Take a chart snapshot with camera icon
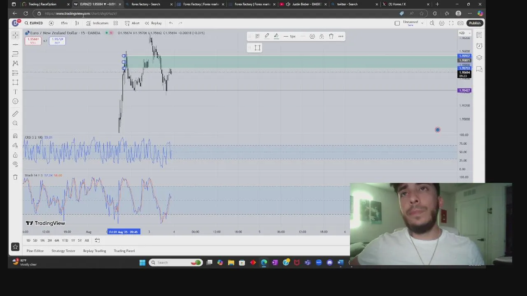The width and height of the screenshot is (527, 296). pos(461,23)
